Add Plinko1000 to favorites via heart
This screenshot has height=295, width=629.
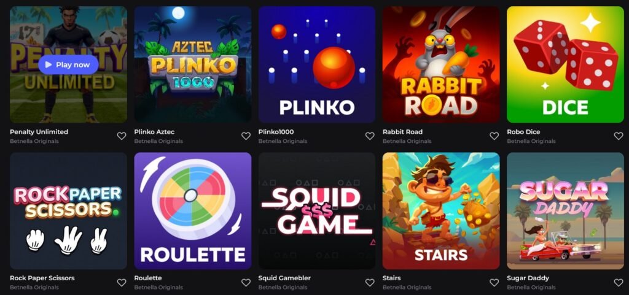click(x=370, y=136)
